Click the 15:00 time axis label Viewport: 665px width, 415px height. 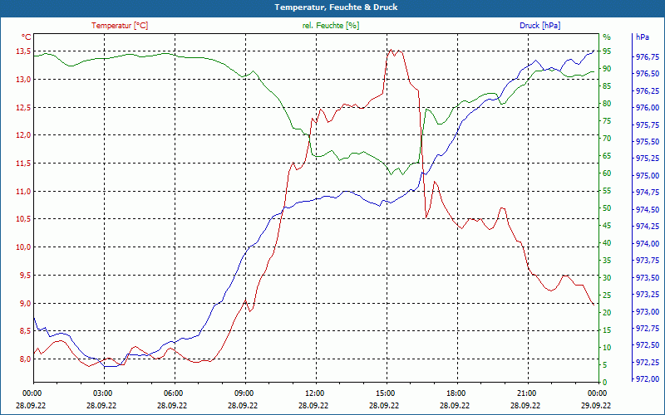point(386,393)
